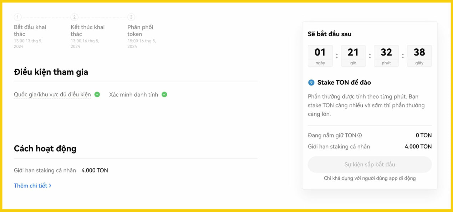Select the Phân phối token step
Viewport: 453px width, 212px height.
(141, 31)
